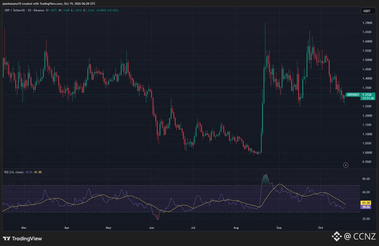Click the open value O1.3072

(x=51, y=10)
